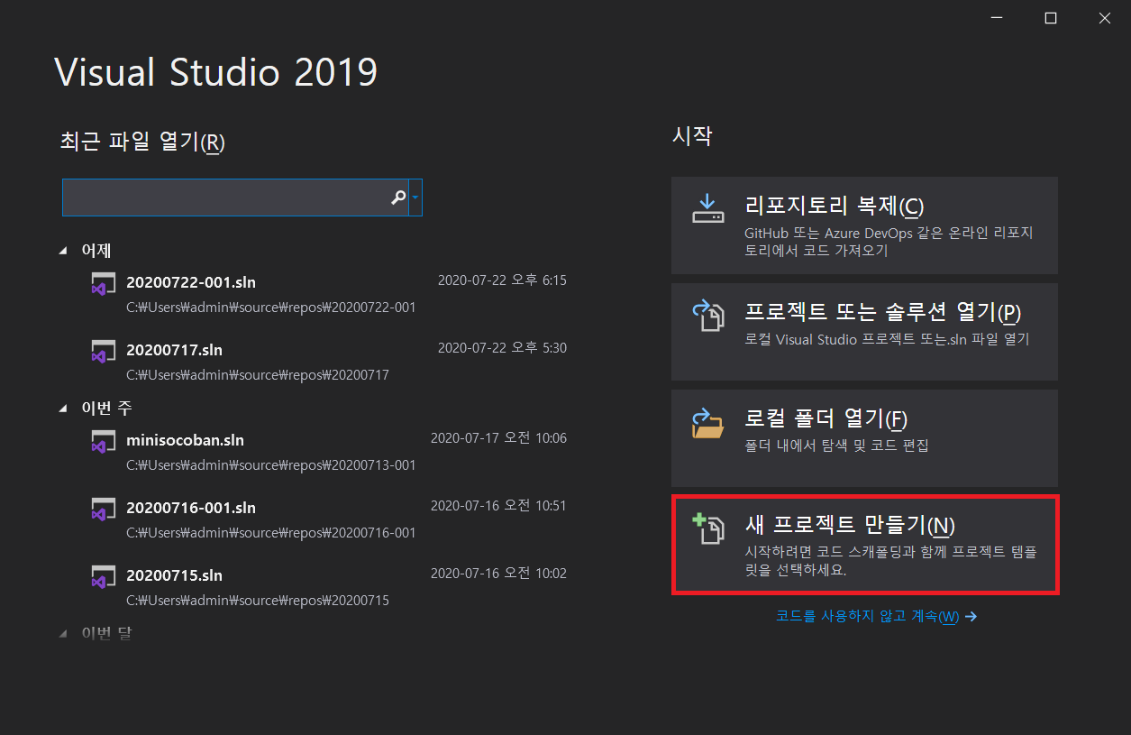Viewport: 1131px width, 735px height.
Task: Click the 새 프로젝트 만들기 button
Action: [x=864, y=545]
